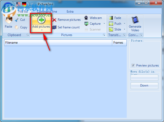Click the Remove pictures label
The image size is (164, 122).
point(69,20)
